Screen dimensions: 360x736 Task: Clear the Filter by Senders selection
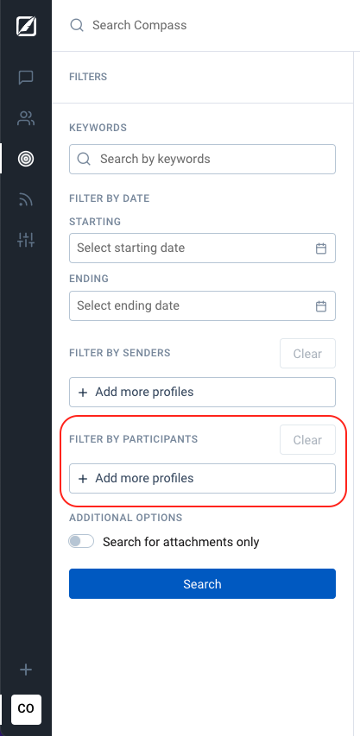pos(307,354)
